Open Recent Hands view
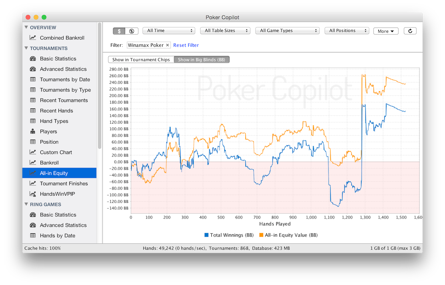 click(x=59, y=110)
